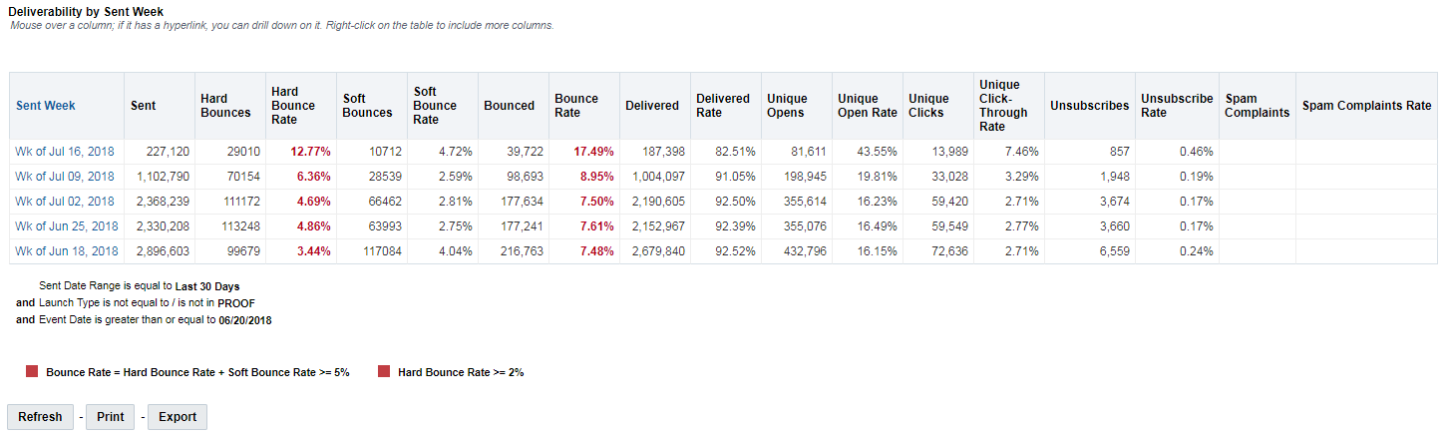
Task: Click the 187,398 delivered value
Action: pos(662,152)
